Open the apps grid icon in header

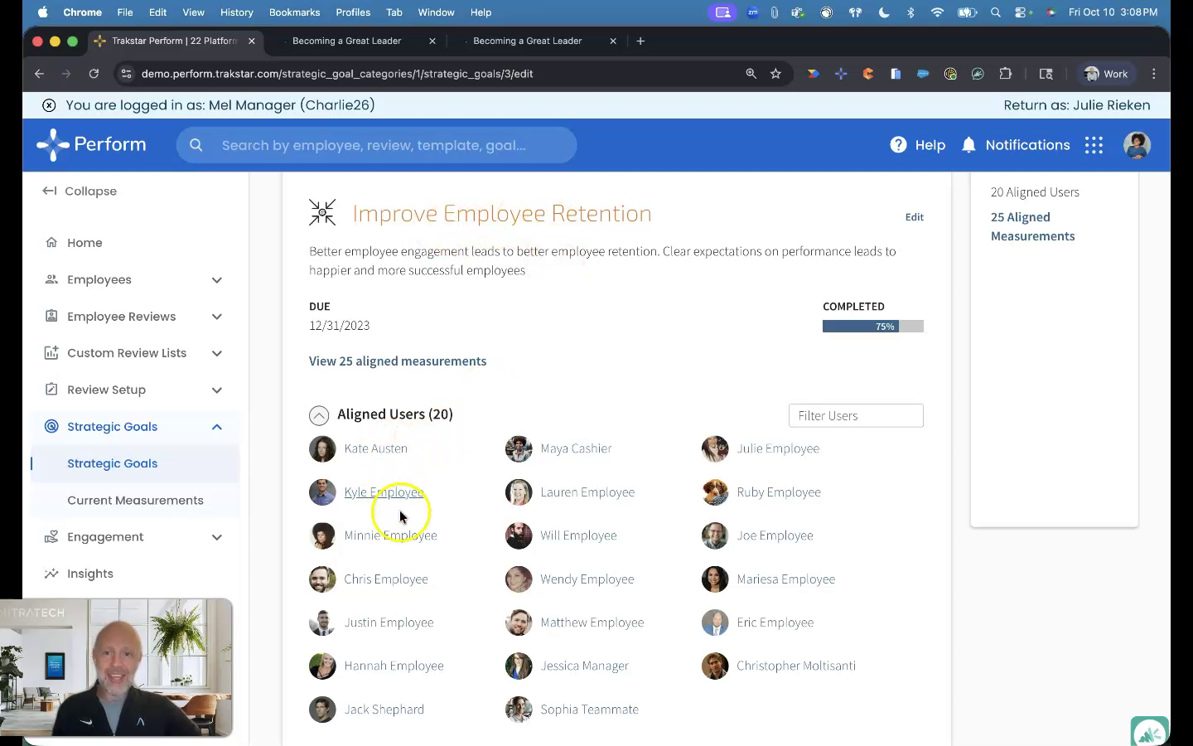point(1094,145)
